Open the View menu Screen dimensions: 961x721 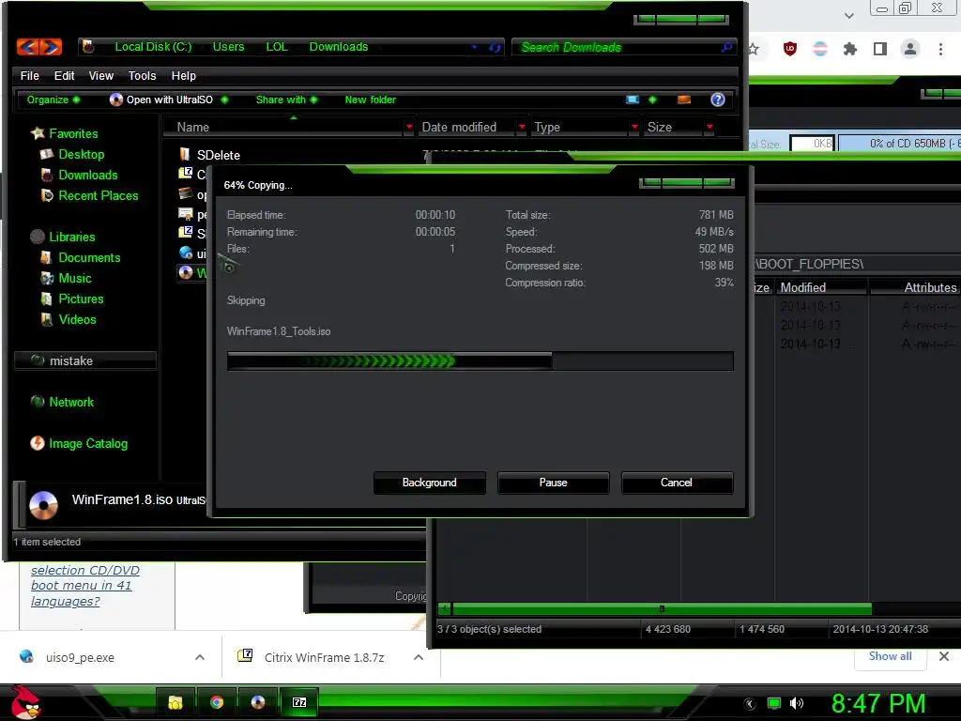click(x=101, y=75)
